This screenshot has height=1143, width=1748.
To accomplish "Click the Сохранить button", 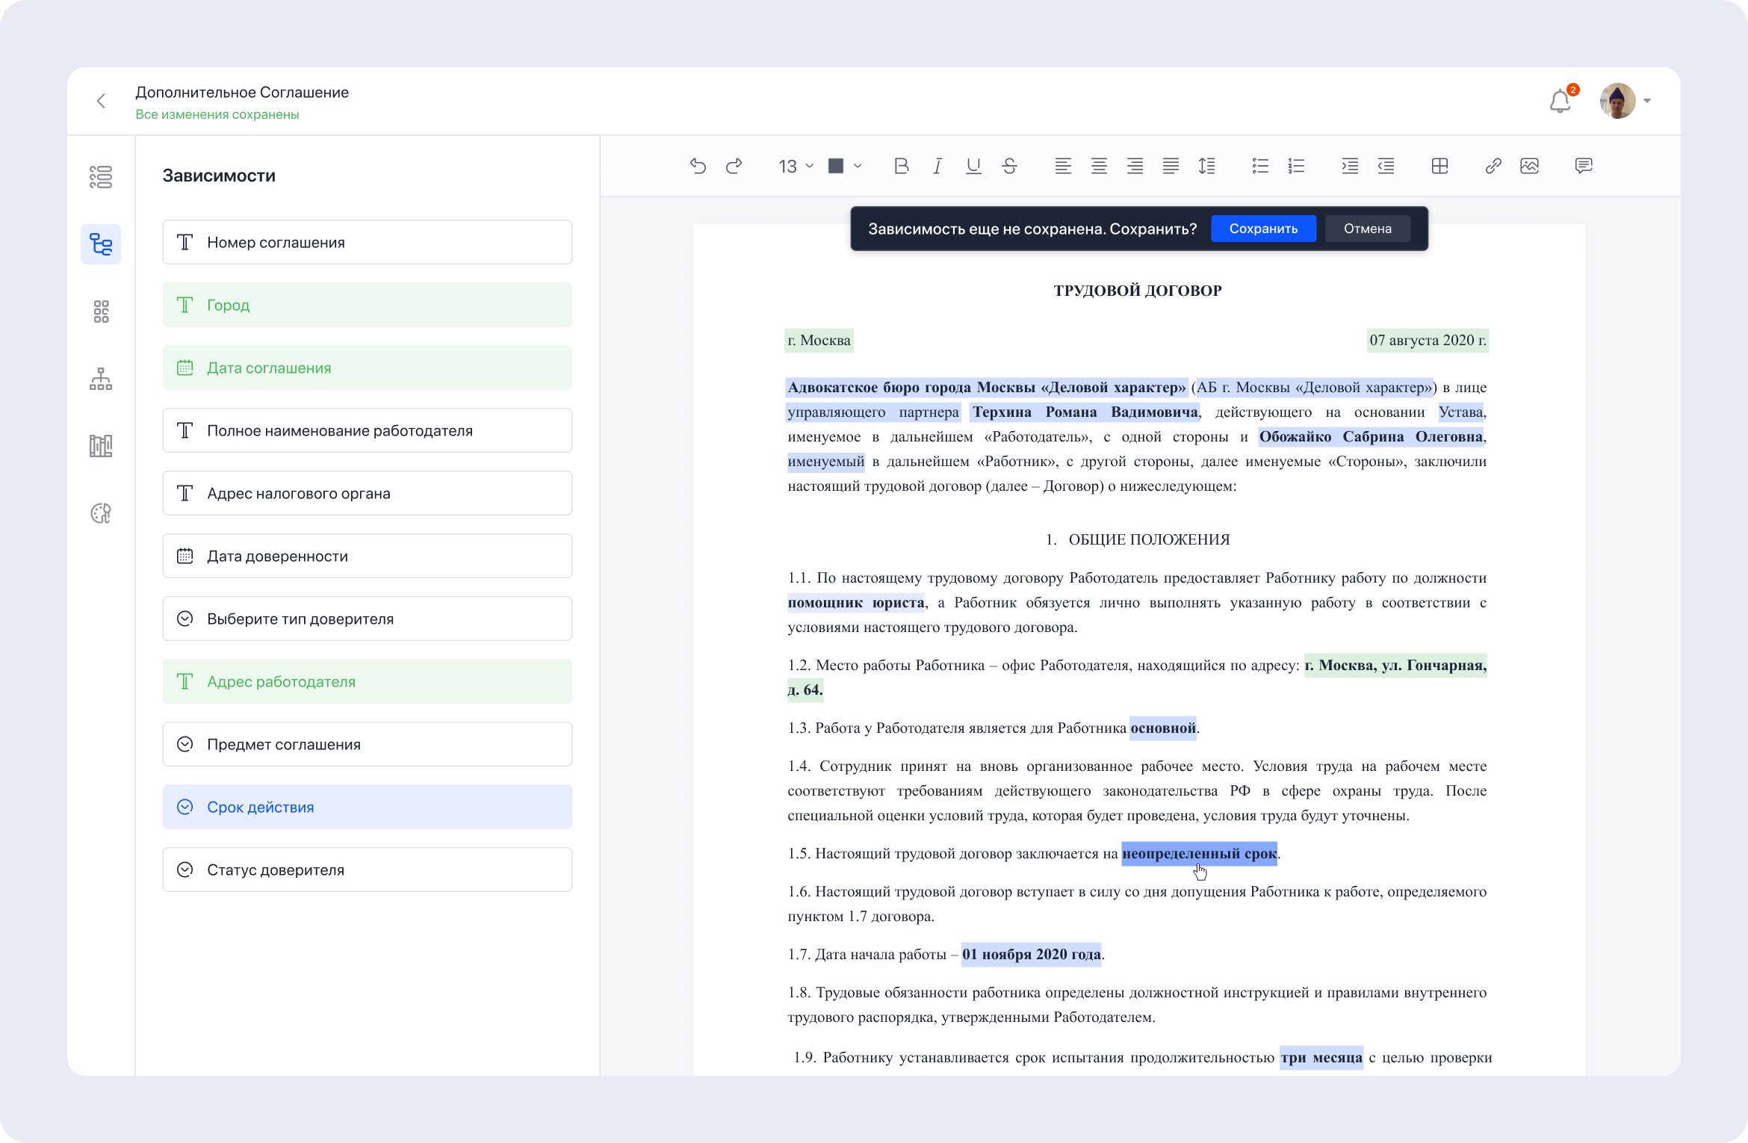I will [1263, 229].
